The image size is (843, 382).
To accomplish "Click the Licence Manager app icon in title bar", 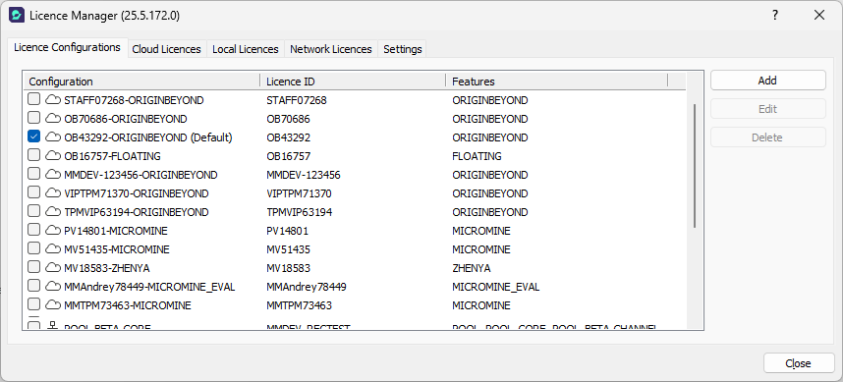I will 17,15.
